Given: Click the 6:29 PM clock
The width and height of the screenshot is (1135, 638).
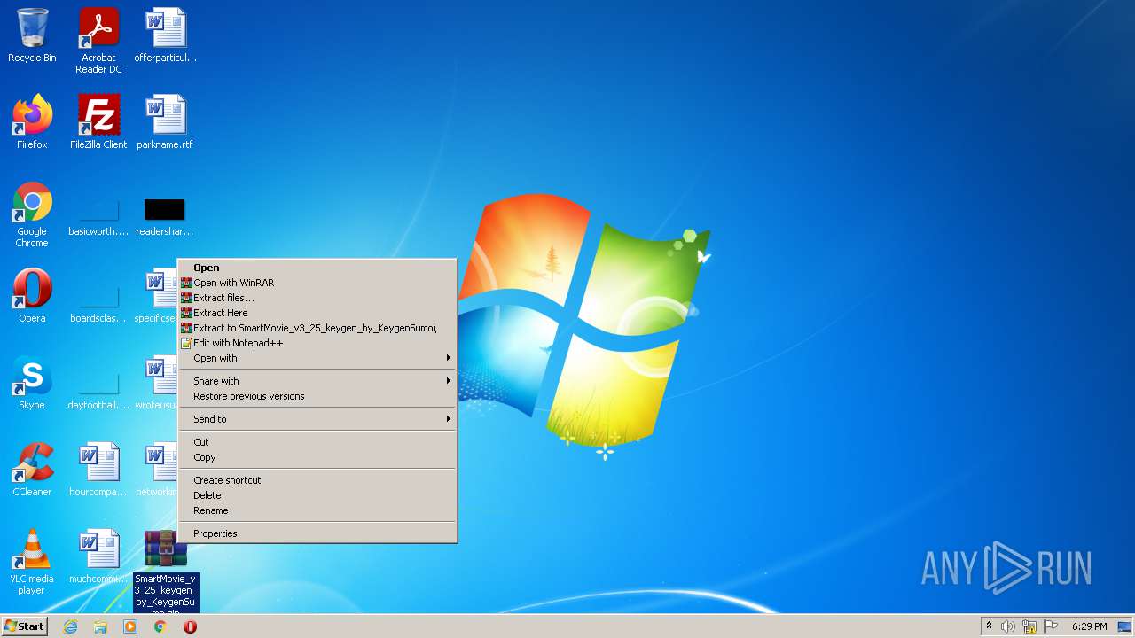Looking at the screenshot, I should pyautogui.click(x=1089, y=626).
